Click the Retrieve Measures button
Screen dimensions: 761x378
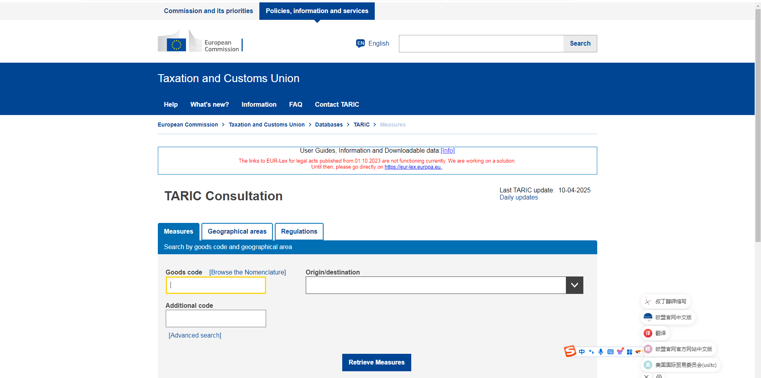[x=376, y=362]
